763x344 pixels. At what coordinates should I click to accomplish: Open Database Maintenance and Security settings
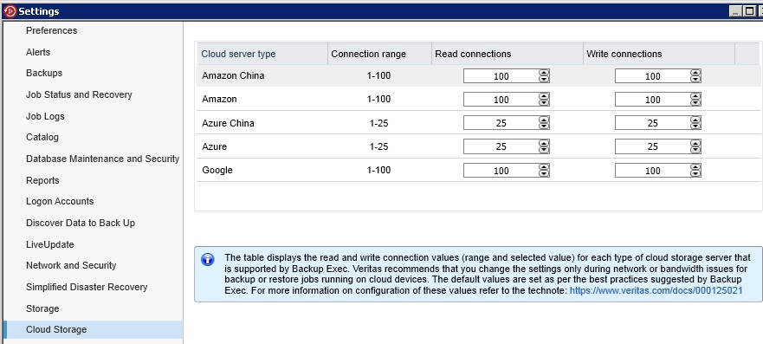(103, 159)
